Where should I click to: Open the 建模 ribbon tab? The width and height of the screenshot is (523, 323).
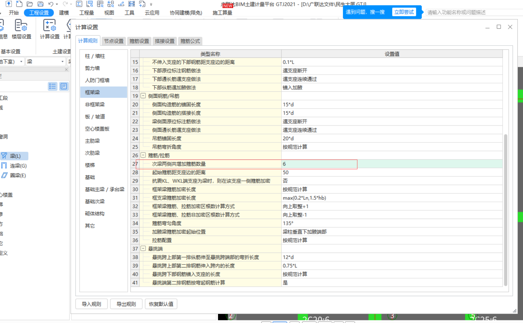(x=64, y=13)
